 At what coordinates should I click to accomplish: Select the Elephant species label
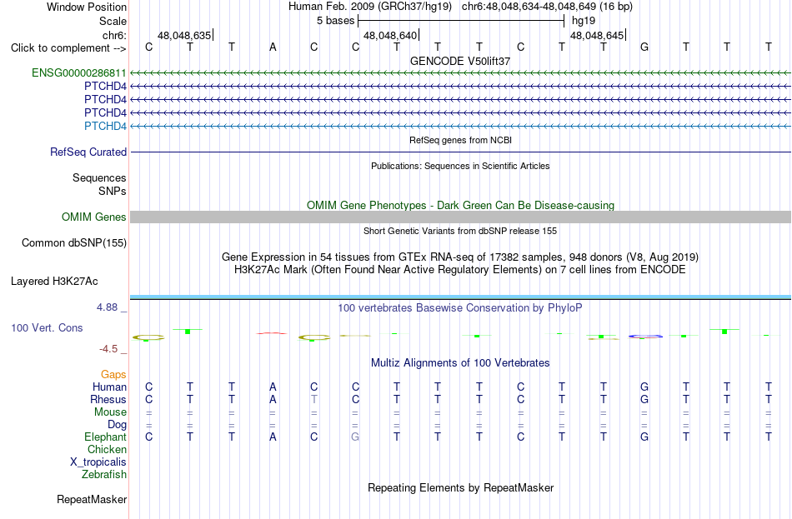105,437
